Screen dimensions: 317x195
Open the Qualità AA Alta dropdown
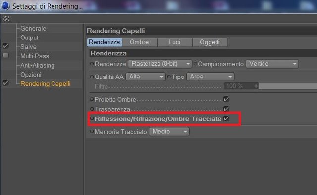(146, 77)
